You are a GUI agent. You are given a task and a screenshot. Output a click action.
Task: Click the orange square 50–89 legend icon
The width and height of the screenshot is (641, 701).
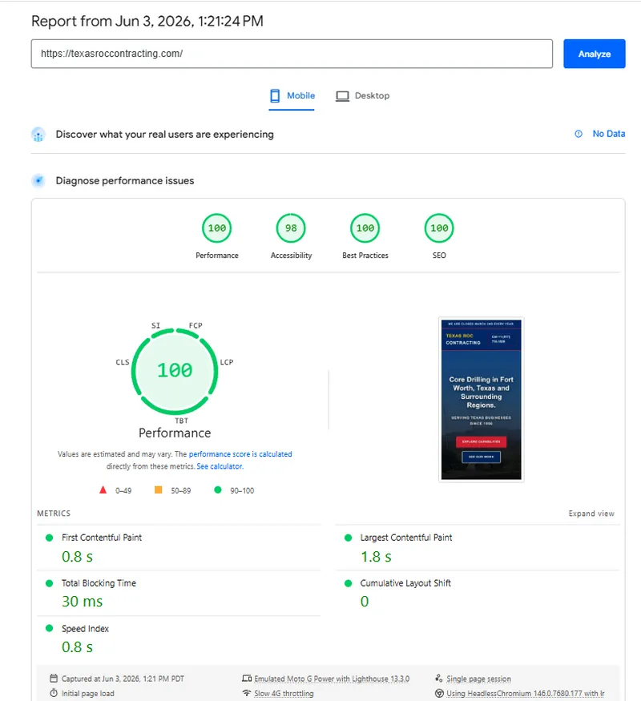(x=158, y=490)
